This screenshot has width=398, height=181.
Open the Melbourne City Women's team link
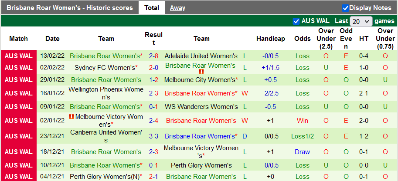click(200, 80)
